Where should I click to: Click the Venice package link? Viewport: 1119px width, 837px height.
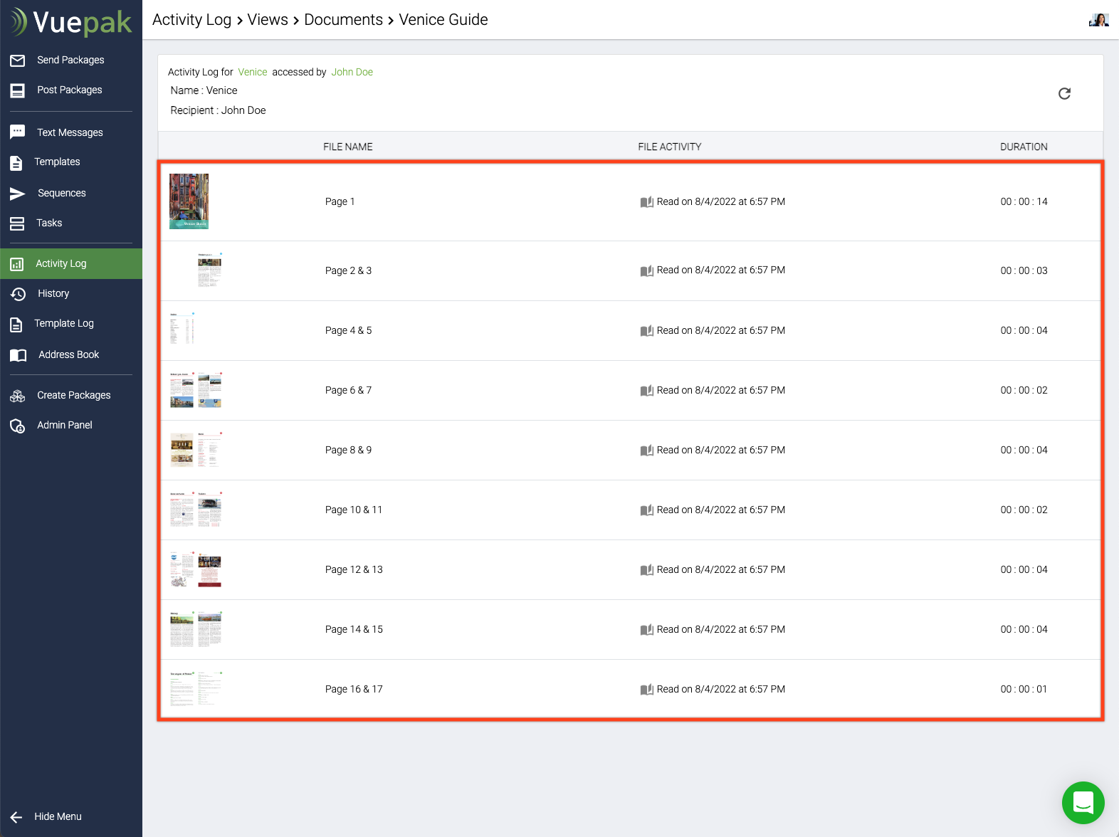[x=252, y=73]
